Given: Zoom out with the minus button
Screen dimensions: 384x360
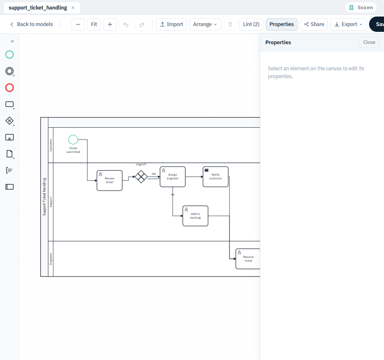Looking at the screenshot, I should pyautogui.click(x=78, y=24).
